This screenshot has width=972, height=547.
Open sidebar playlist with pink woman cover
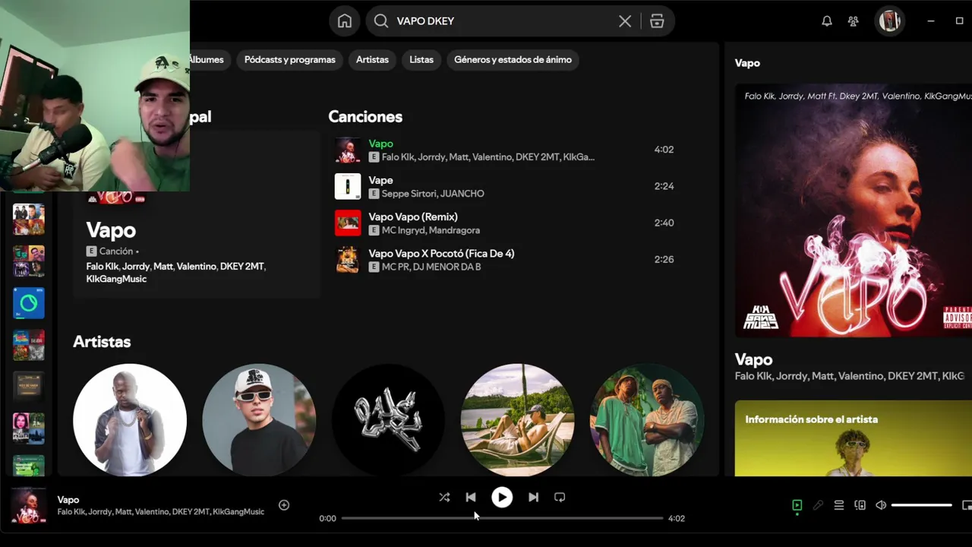(29, 429)
